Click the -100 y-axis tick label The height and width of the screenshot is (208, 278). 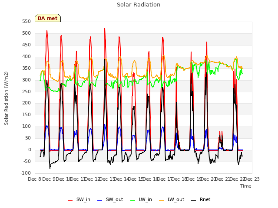click(26, 173)
